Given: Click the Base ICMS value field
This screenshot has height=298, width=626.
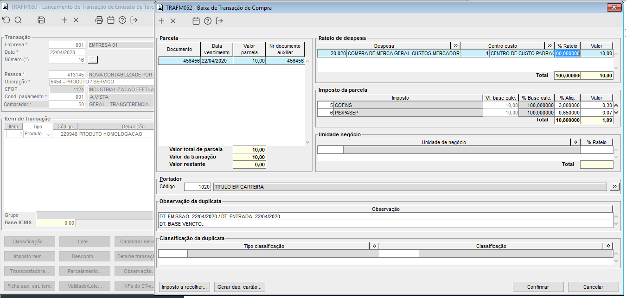Looking at the screenshot, I should (56, 223).
